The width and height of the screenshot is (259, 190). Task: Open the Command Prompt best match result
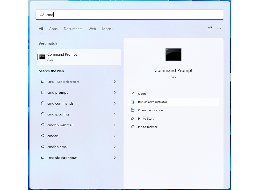coord(79,57)
